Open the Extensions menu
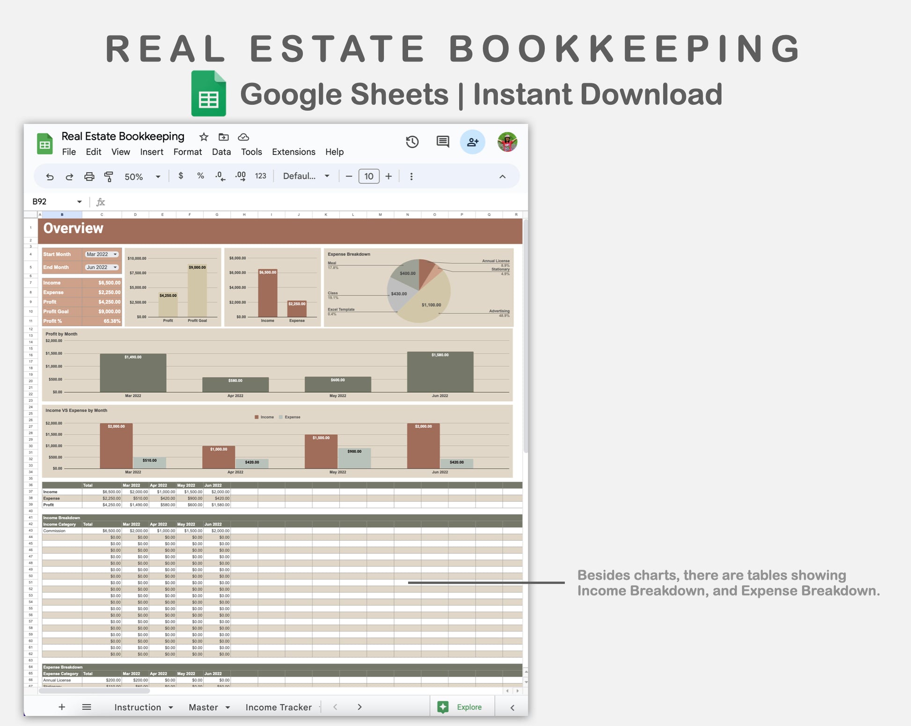Image resolution: width=911 pixels, height=726 pixels. click(x=294, y=152)
